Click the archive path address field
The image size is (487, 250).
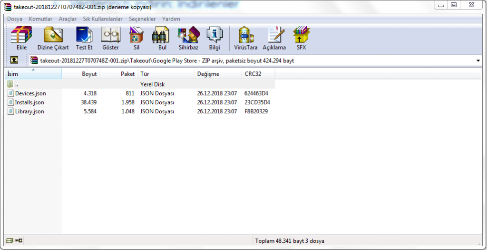point(255,60)
